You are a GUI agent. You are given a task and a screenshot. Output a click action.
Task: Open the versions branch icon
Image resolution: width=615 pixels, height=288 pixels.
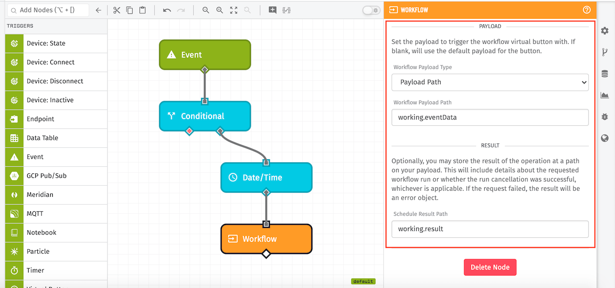[605, 52]
